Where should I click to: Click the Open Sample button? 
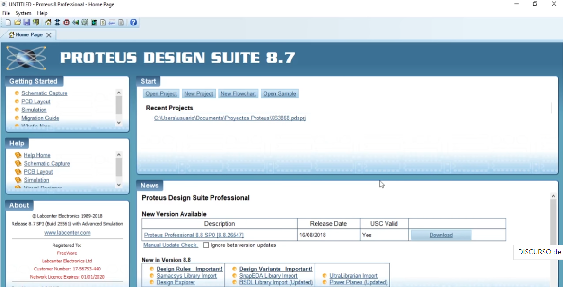pos(280,93)
